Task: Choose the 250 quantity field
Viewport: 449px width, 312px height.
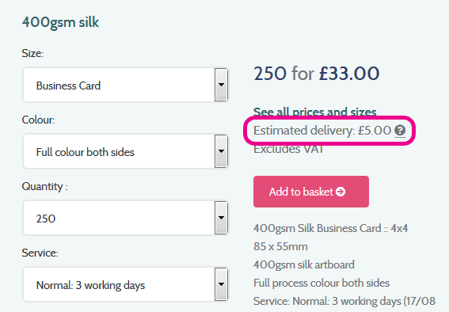Action: point(126,218)
